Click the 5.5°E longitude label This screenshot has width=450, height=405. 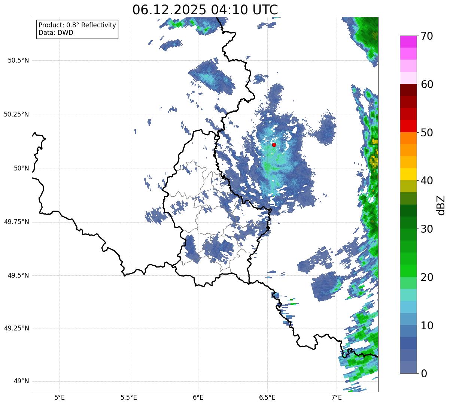tap(129, 397)
